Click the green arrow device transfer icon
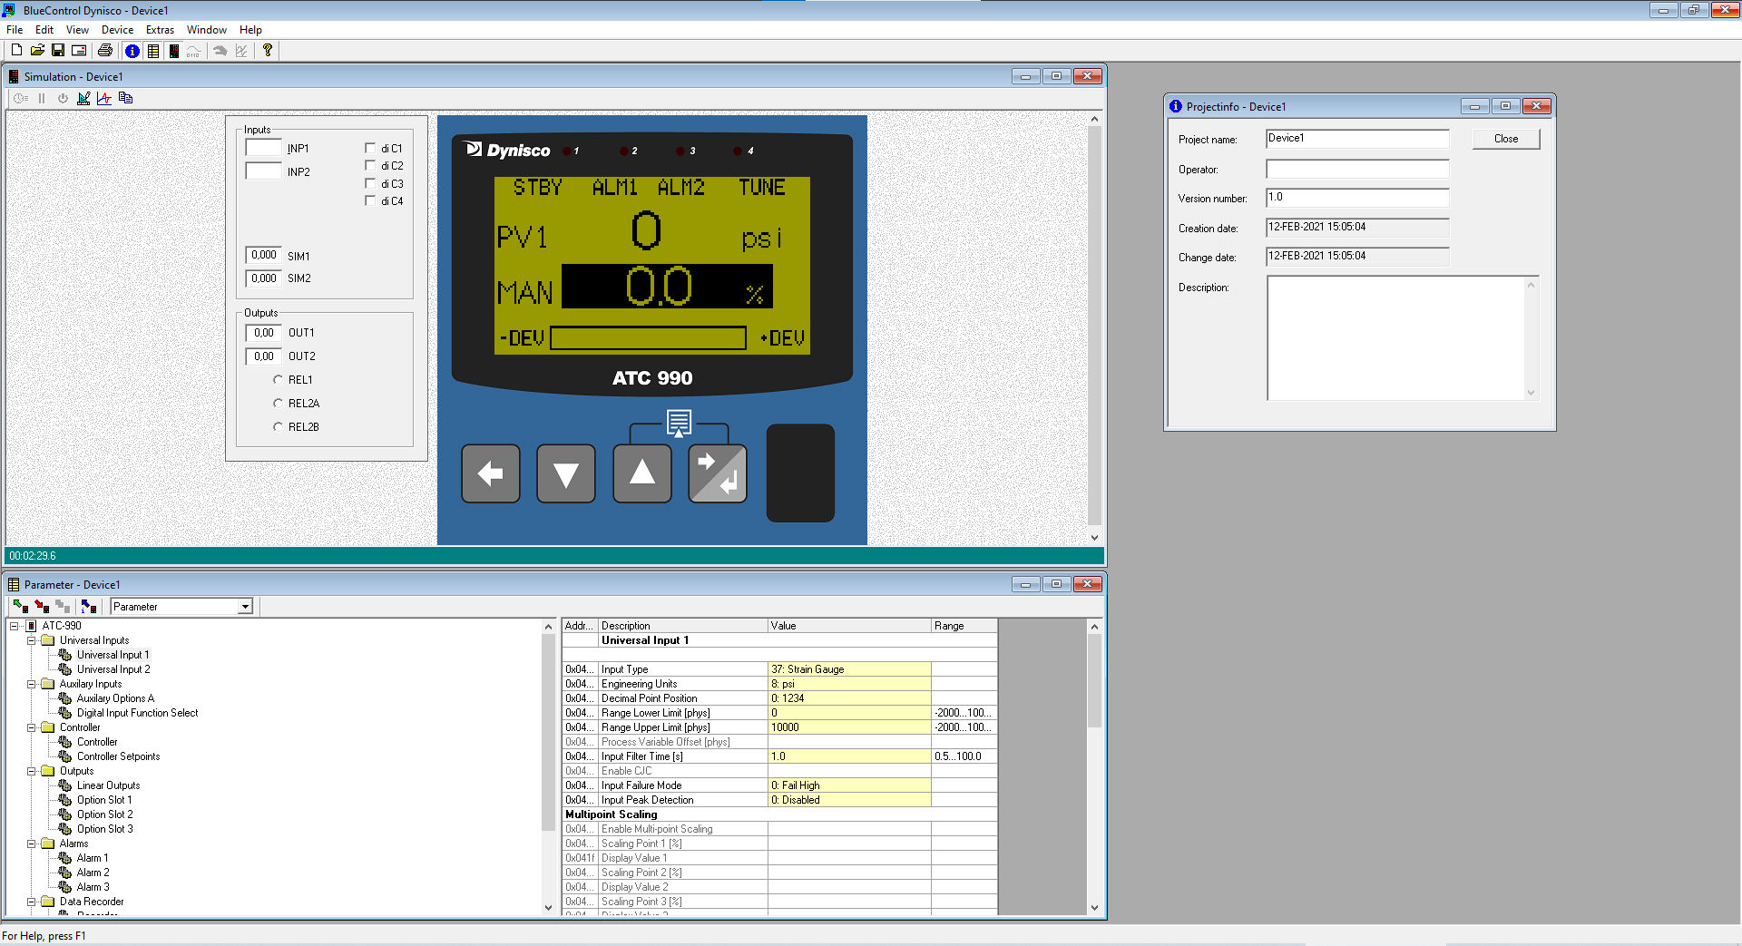Viewport: 1742px width, 946px height. pyautogui.click(x=20, y=606)
